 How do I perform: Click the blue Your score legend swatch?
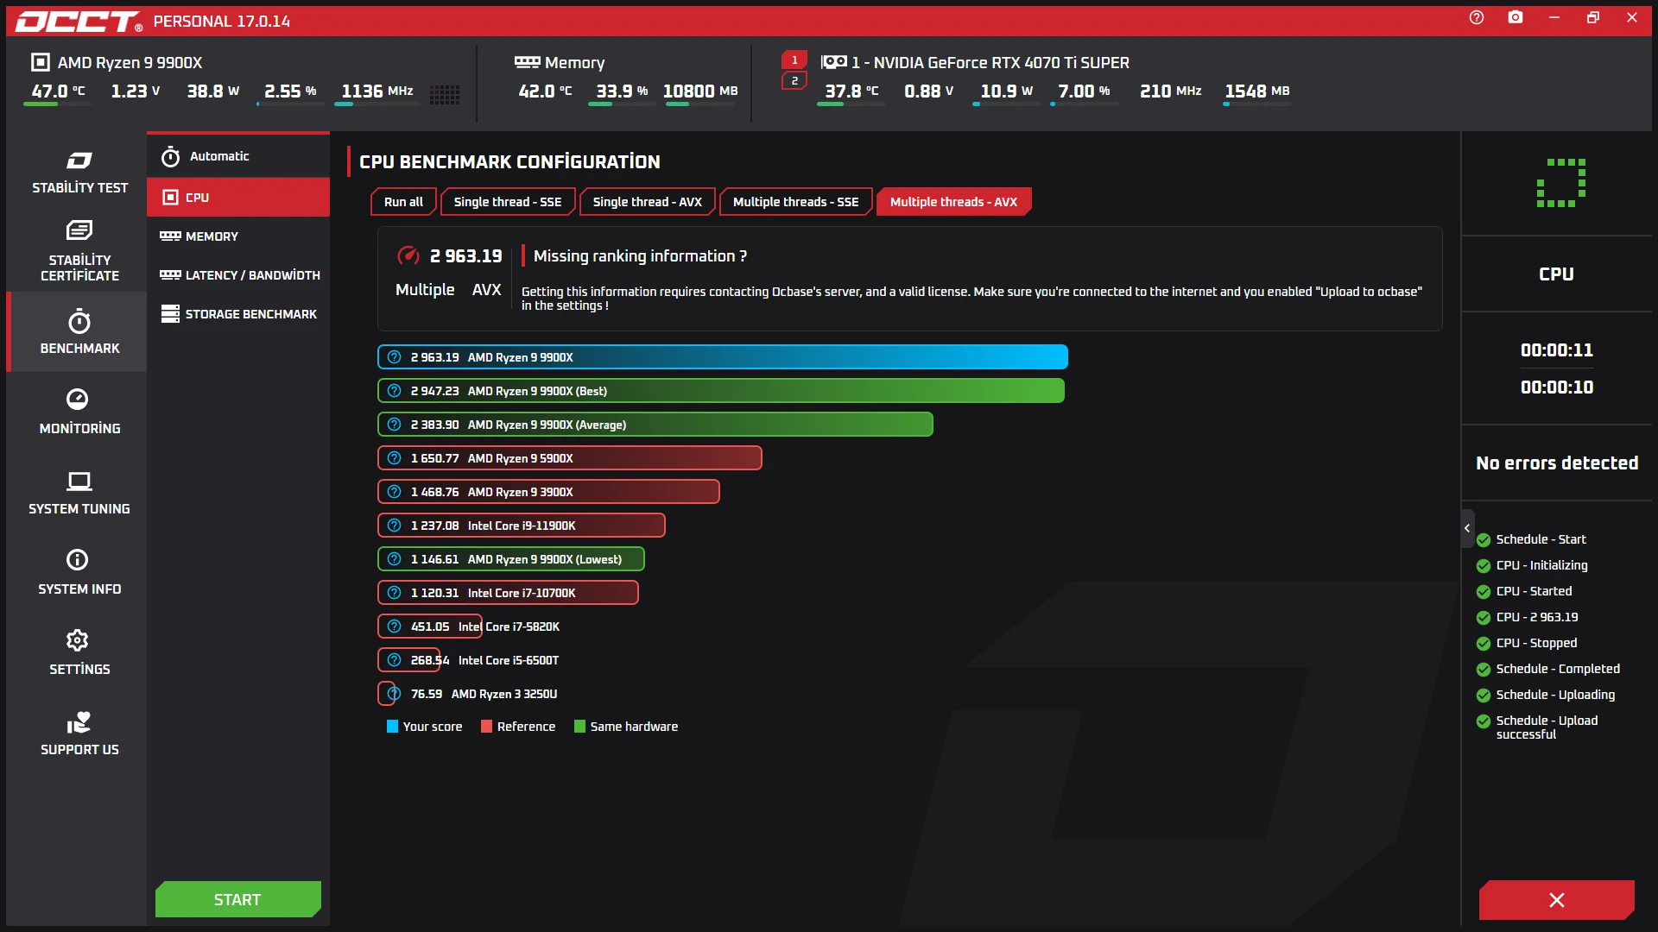click(x=393, y=727)
